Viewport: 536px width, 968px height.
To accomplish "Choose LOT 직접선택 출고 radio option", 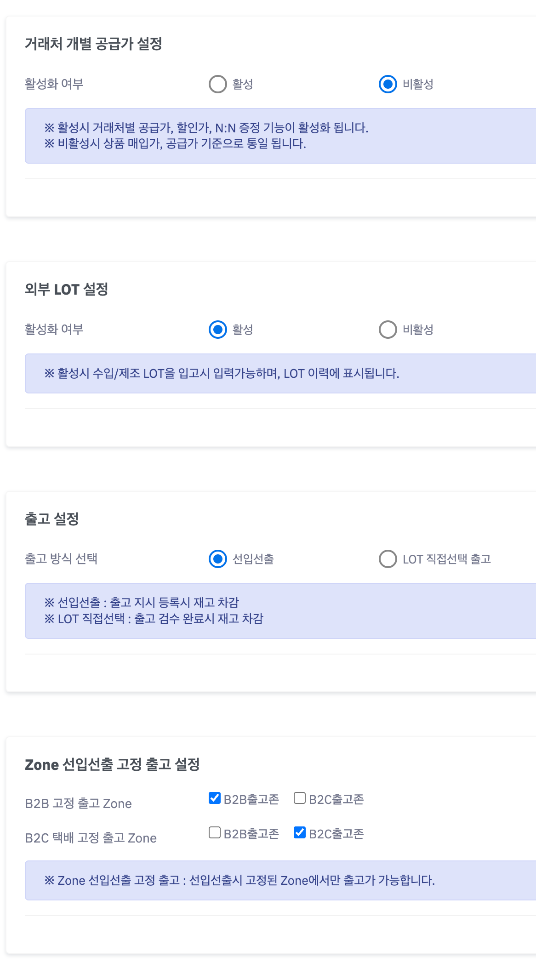I will [388, 559].
